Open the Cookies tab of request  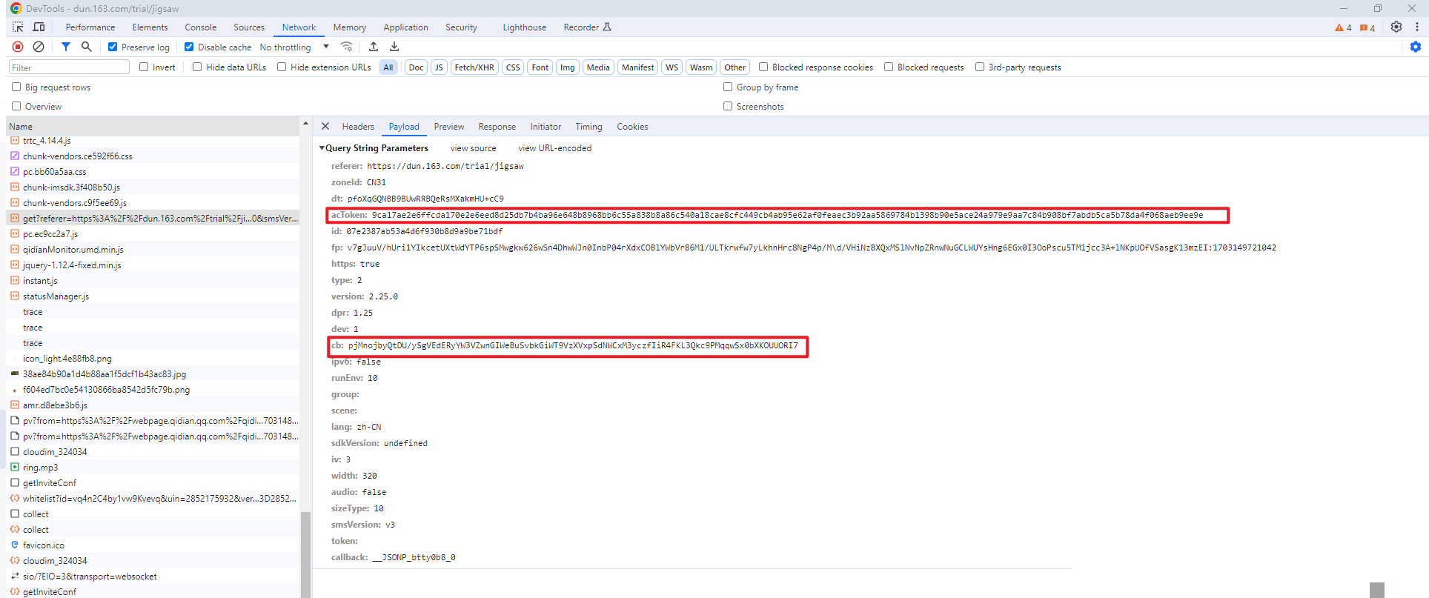(x=632, y=127)
